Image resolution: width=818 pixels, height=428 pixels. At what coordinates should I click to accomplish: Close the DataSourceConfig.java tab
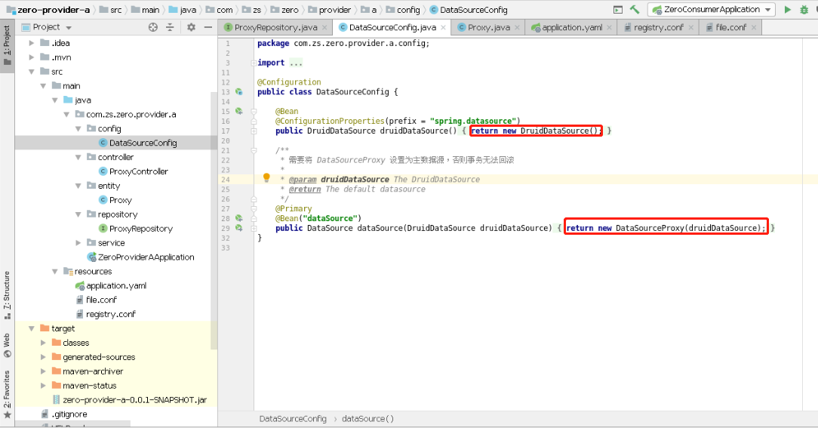click(444, 28)
